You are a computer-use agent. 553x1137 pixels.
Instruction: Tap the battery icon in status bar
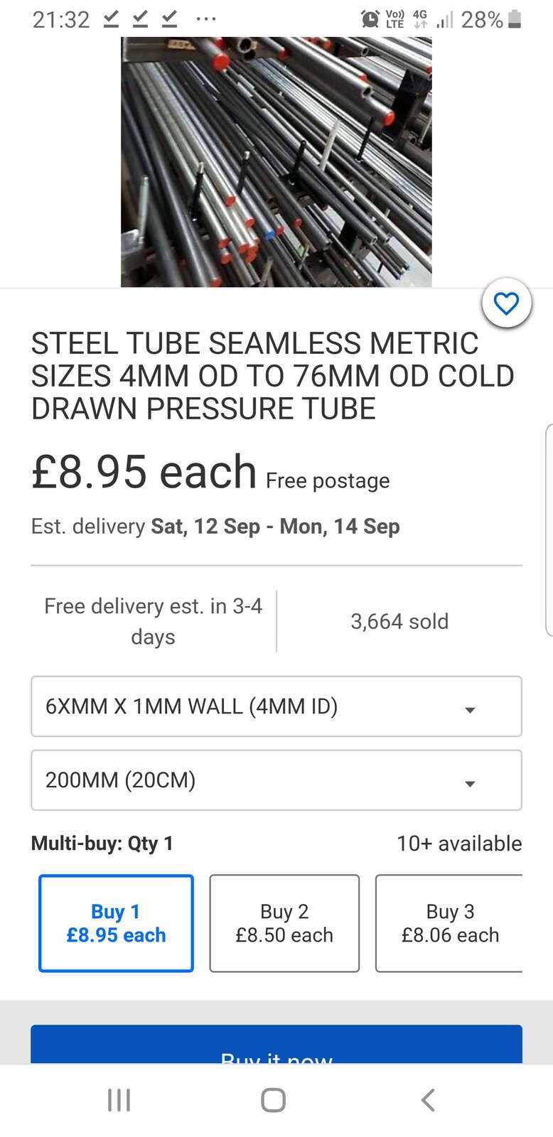(x=515, y=19)
